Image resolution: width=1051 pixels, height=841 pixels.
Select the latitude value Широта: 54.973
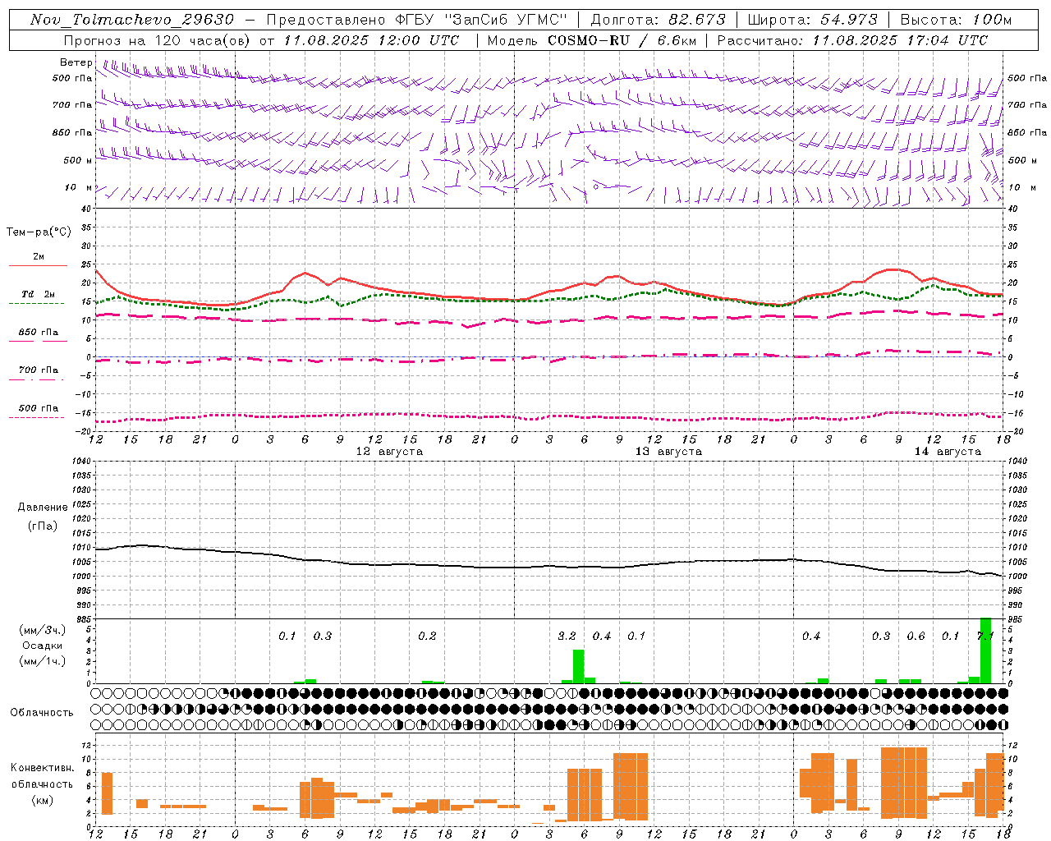pyautogui.click(x=812, y=20)
